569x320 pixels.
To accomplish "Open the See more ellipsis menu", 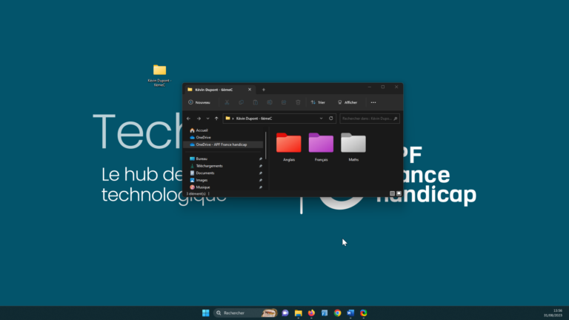I will tap(373, 102).
